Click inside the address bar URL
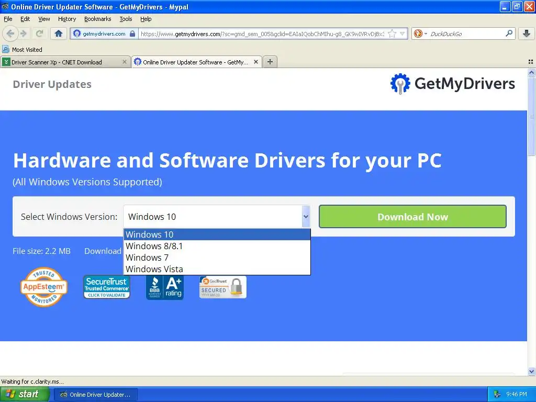 coord(263,33)
